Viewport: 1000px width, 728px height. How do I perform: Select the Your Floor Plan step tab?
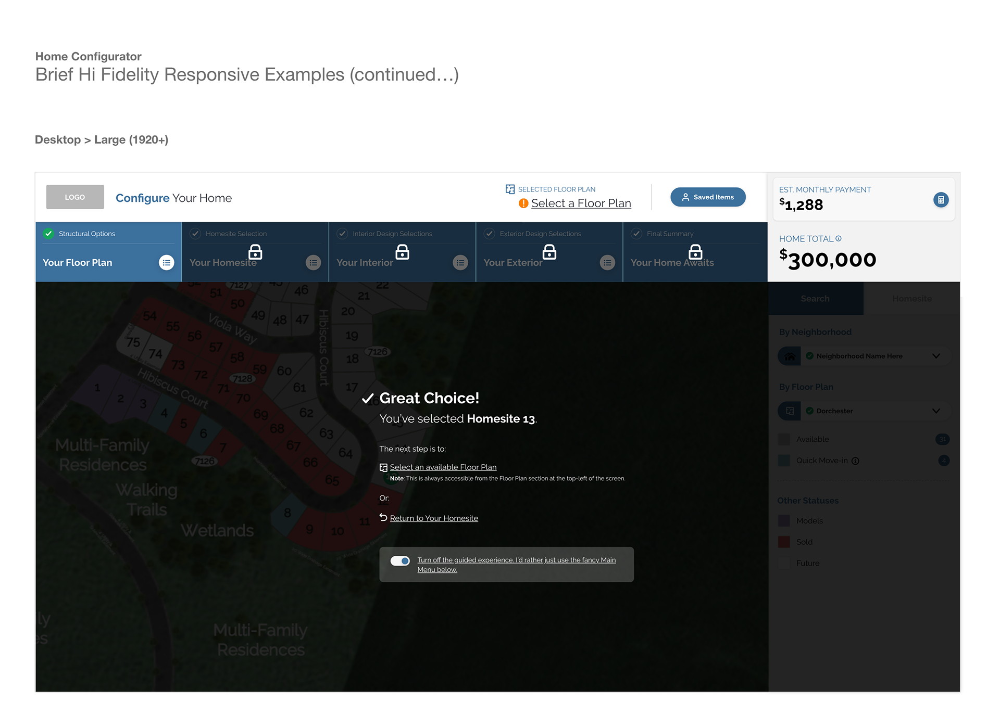tap(108, 252)
